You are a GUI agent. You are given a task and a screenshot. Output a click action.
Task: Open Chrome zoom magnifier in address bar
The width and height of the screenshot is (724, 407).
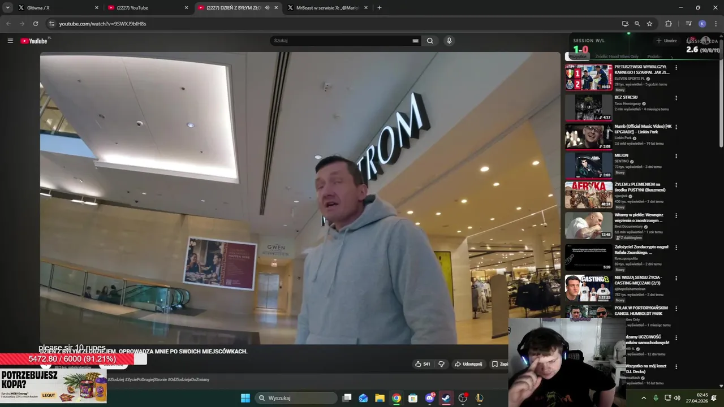pos(637,24)
